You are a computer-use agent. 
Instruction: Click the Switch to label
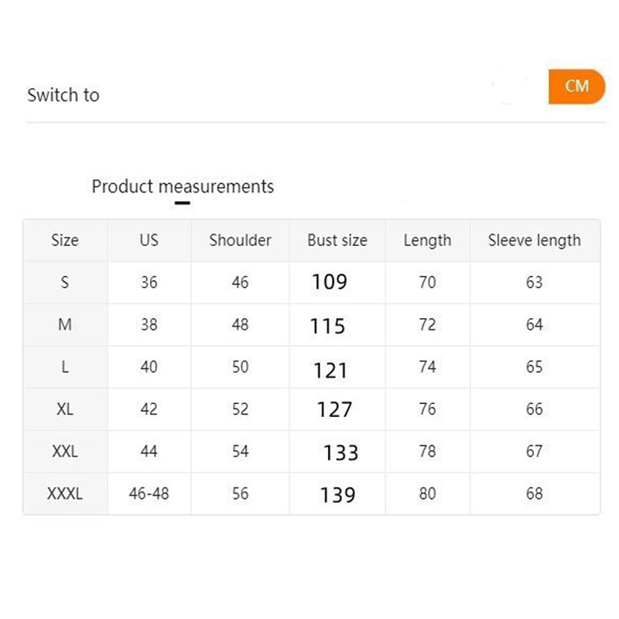[x=63, y=95]
